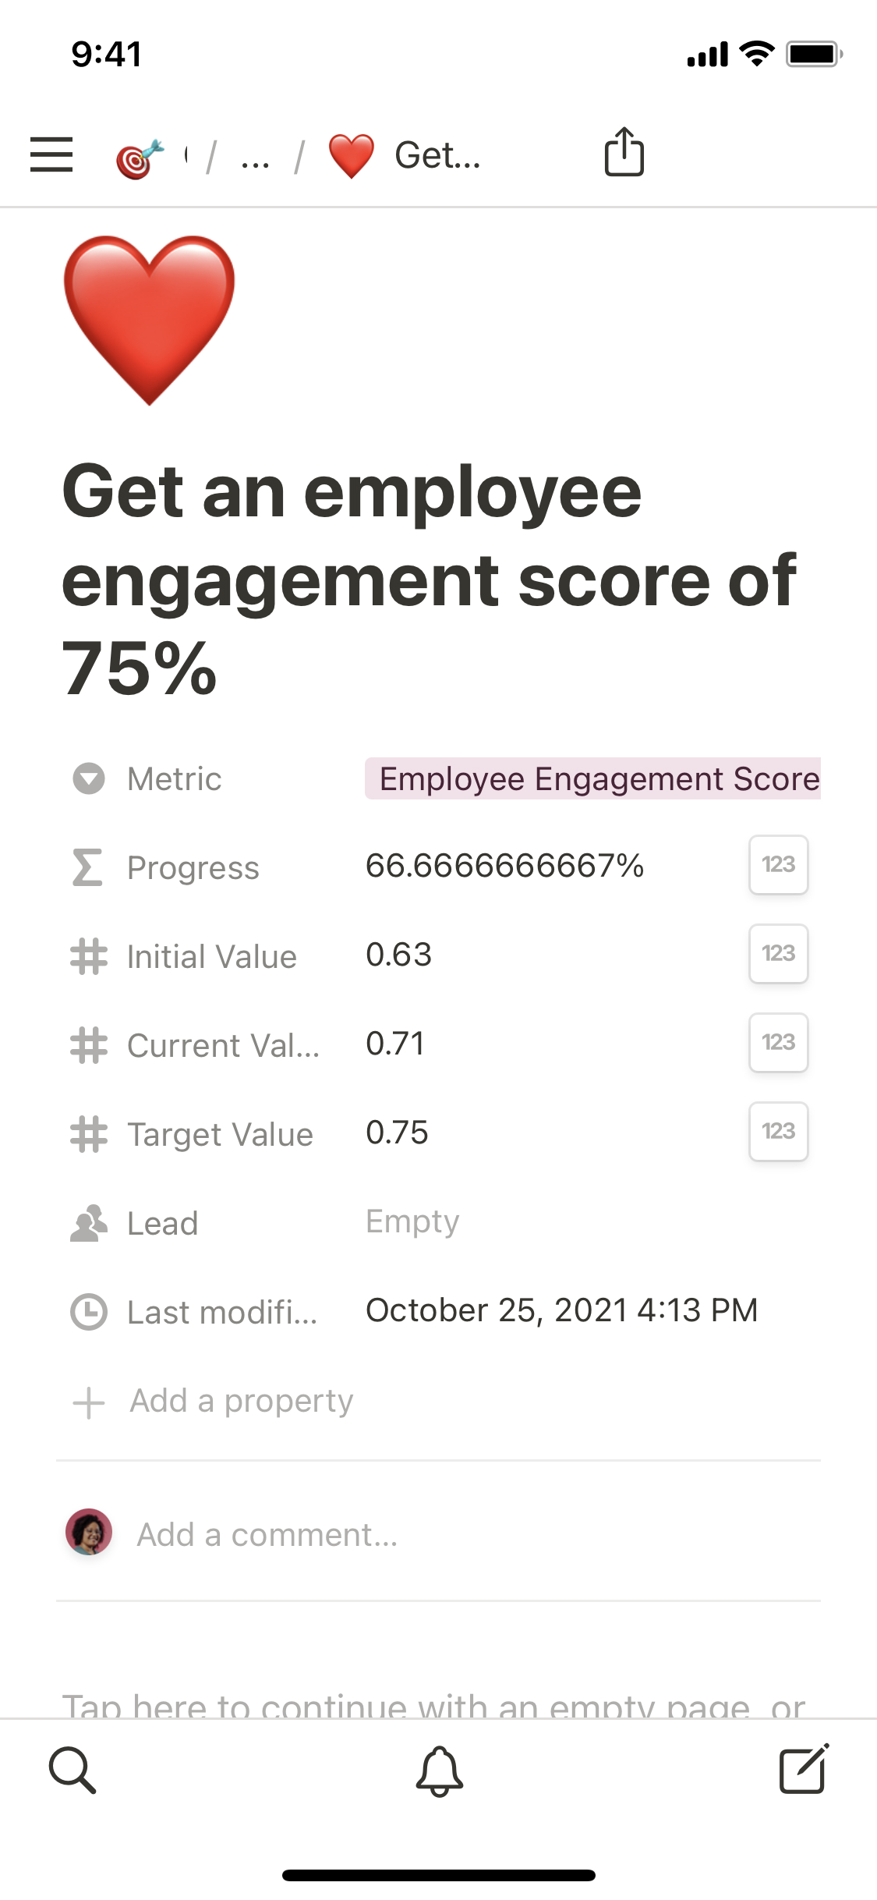Edit the Current Value 0.71 field
877x1900 pixels.
[x=395, y=1044]
